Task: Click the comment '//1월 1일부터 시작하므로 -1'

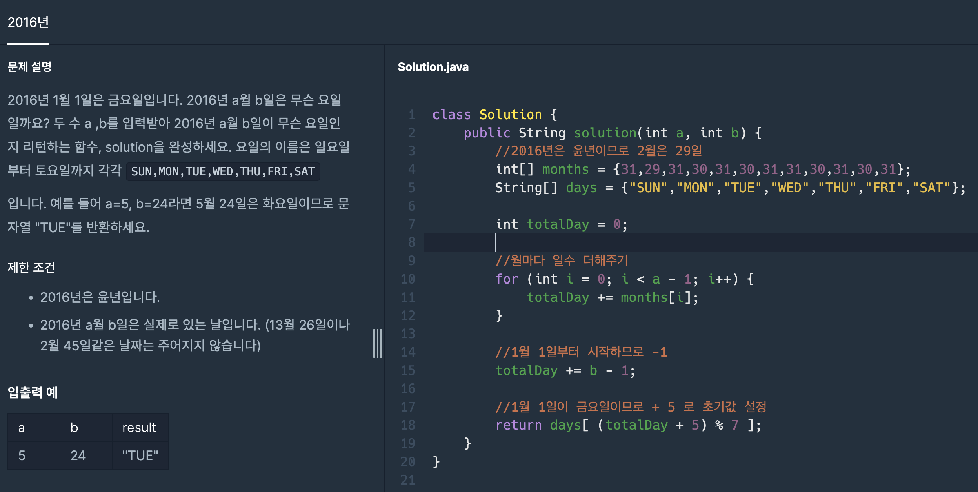Action: pyautogui.click(x=581, y=352)
